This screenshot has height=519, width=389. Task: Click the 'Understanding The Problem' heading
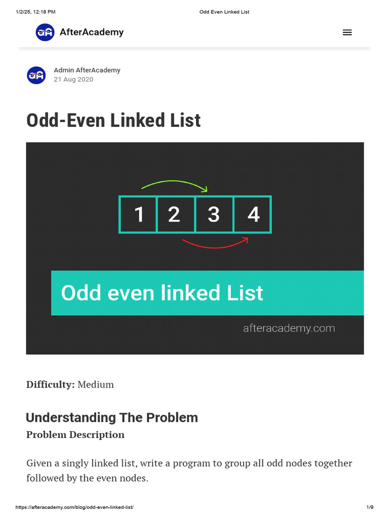[x=112, y=418]
